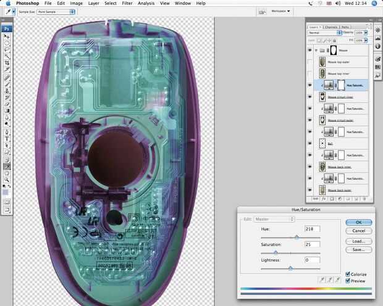
Task: Open the File menu
Action: tap(48, 4)
